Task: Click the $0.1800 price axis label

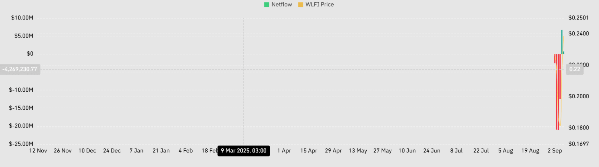Action: point(579,128)
